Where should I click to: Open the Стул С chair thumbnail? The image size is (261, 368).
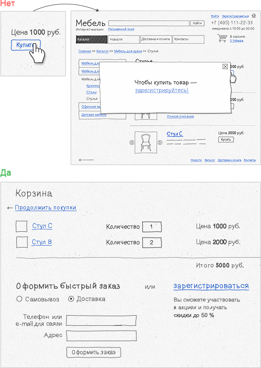[146, 142]
